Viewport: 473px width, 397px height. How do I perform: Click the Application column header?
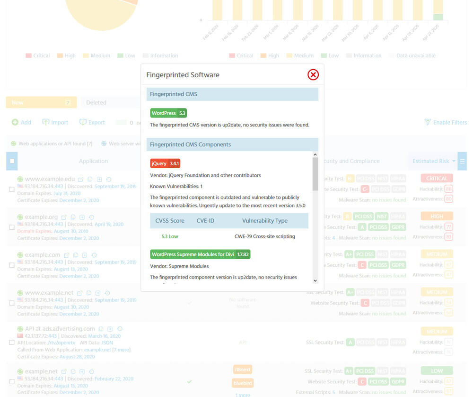pyautogui.click(x=93, y=161)
